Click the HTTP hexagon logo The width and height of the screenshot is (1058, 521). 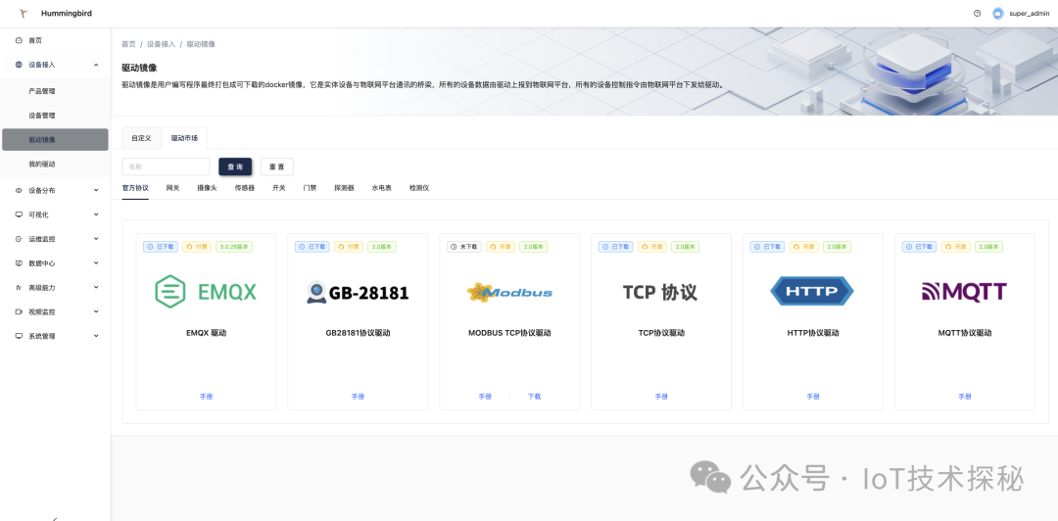pyautogui.click(x=812, y=292)
